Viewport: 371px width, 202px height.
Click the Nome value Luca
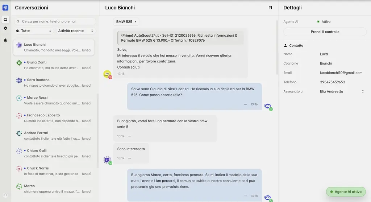(324, 54)
